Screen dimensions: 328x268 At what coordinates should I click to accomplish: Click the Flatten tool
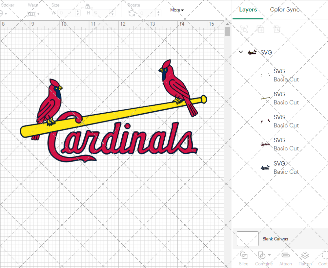(x=305, y=258)
